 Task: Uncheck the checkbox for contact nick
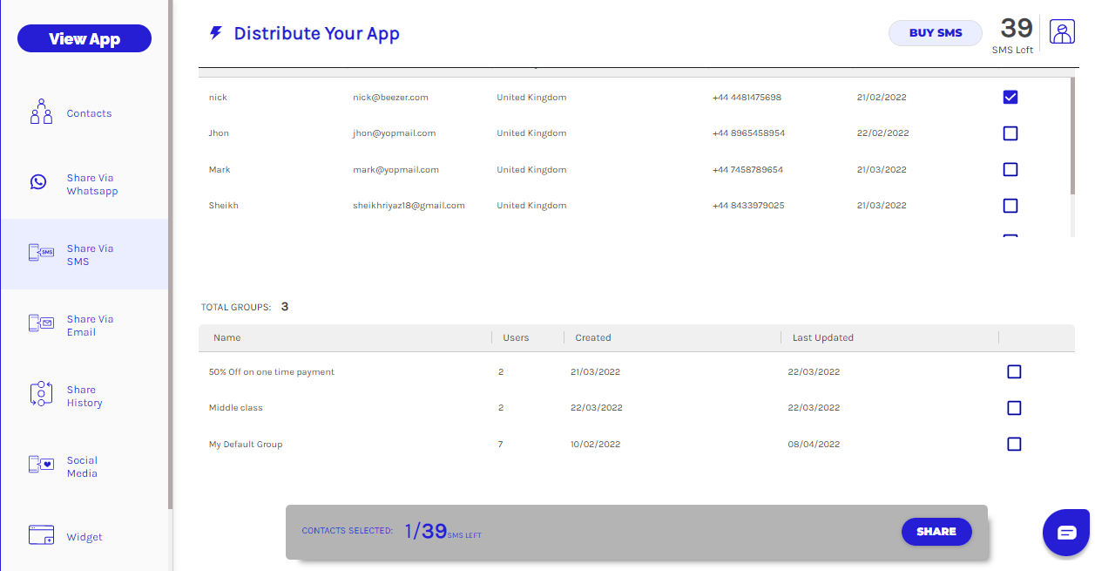point(1011,97)
